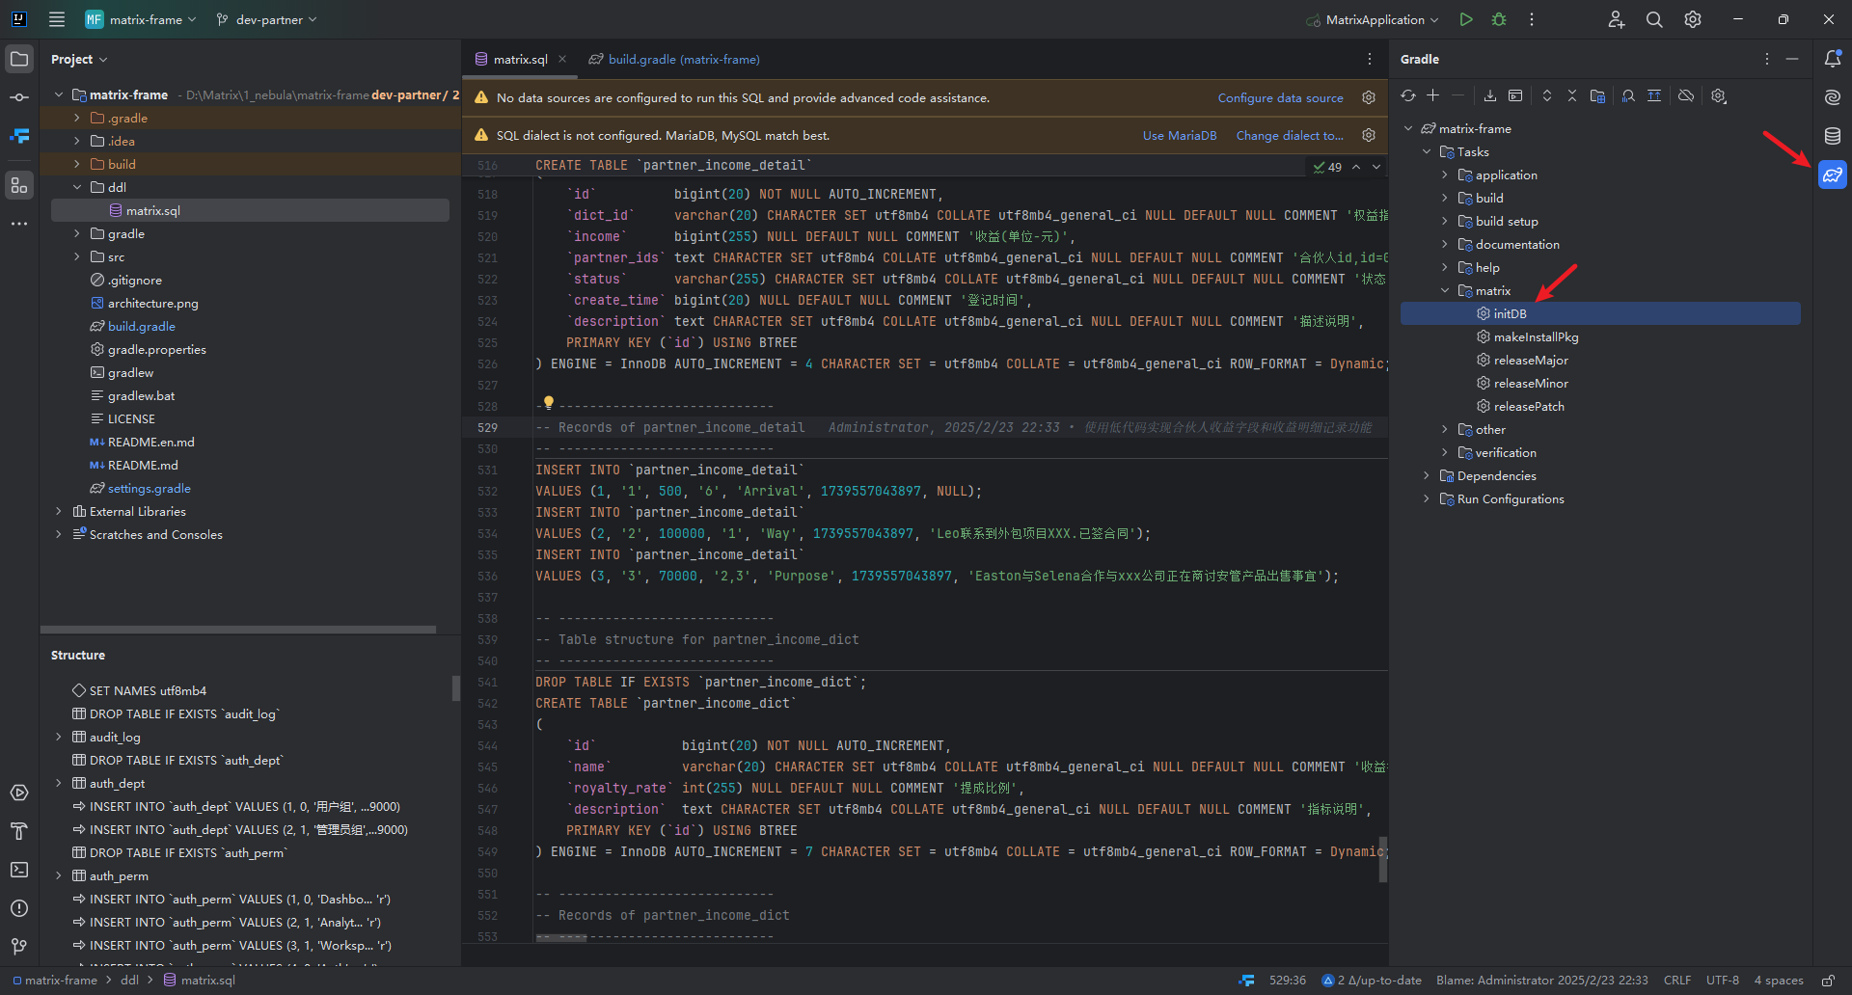Select the releaseMajor Gradle task
Viewport: 1852px width, 995px height.
tap(1531, 361)
